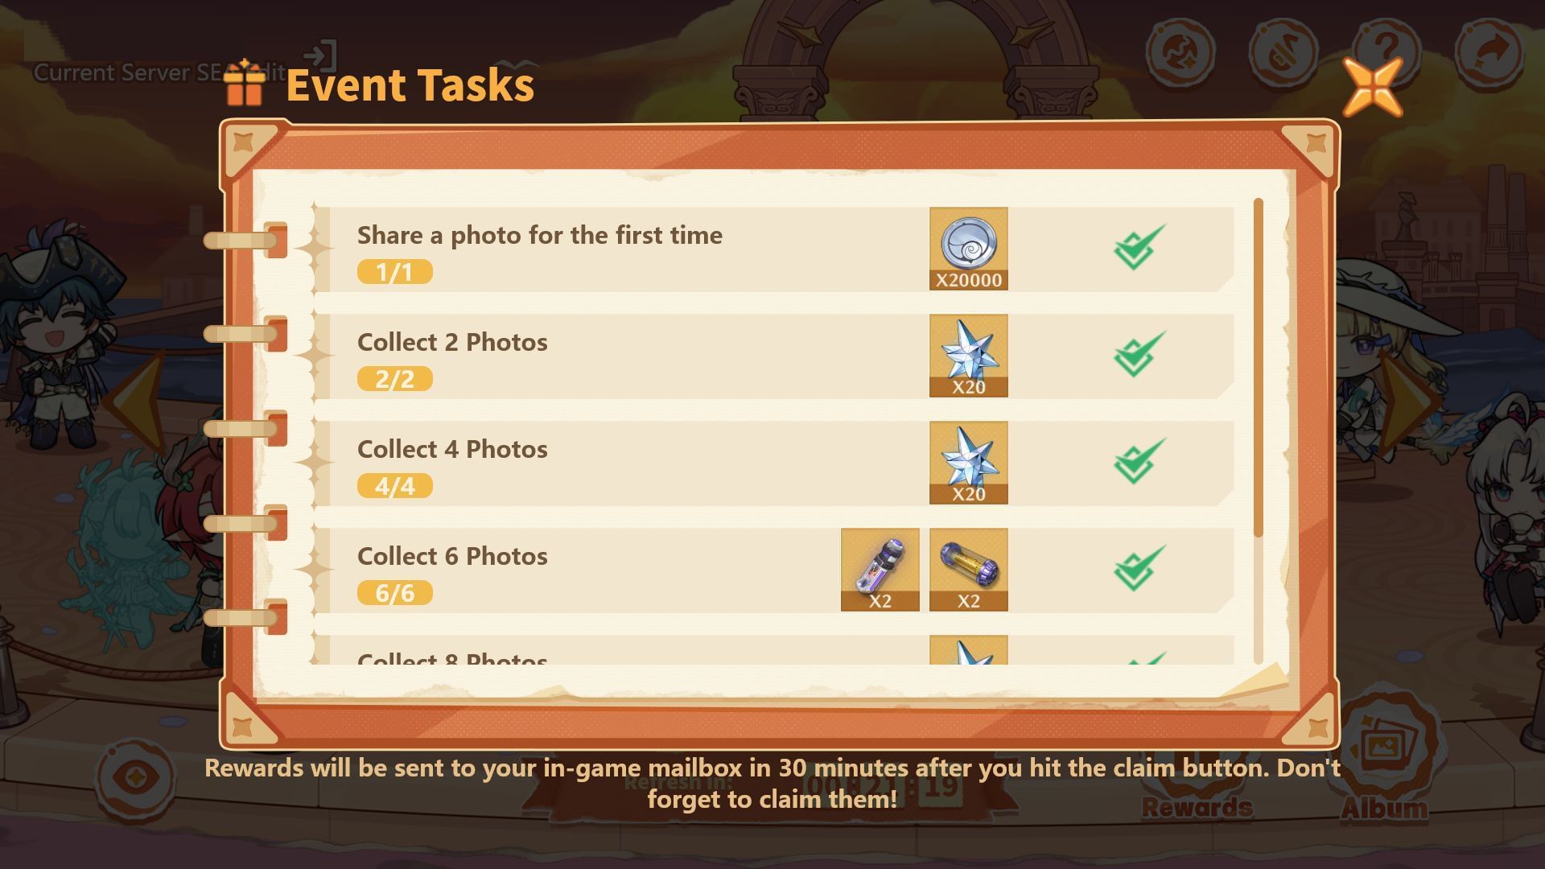
Task: Toggle checkmark for Share a photo task
Action: click(1139, 247)
